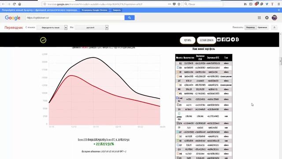This screenshot has width=282, height=159.
Task: Open the red T extension icon
Action: [x=272, y=4]
